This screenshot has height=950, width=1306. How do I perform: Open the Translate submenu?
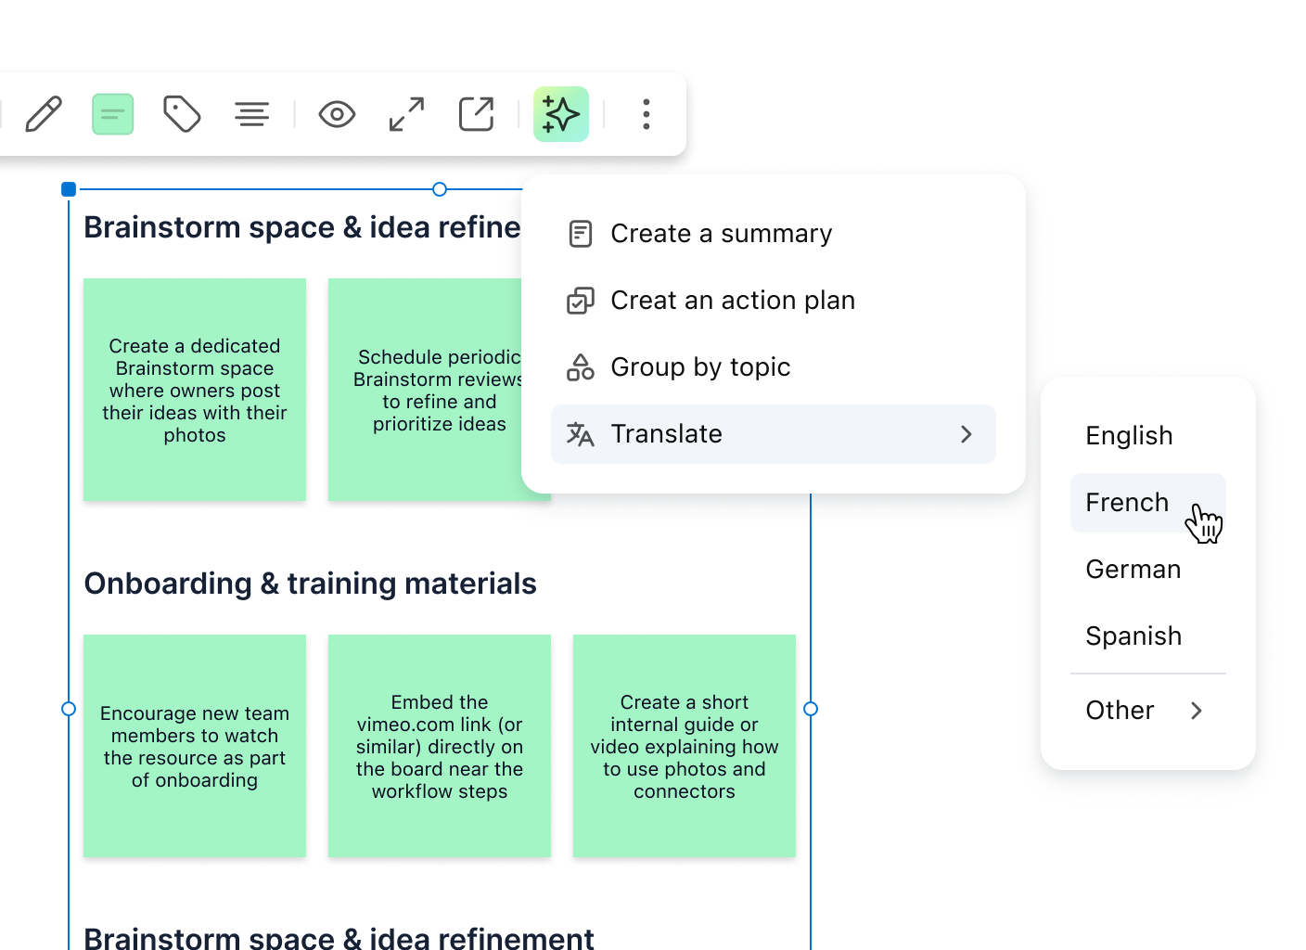pos(774,434)
